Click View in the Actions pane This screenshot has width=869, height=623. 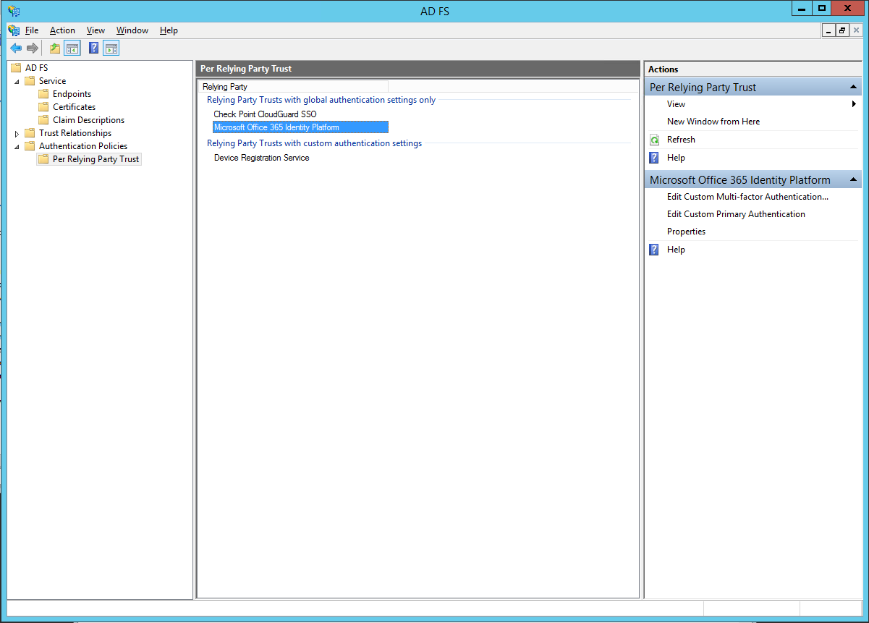[x=676, y=104]
